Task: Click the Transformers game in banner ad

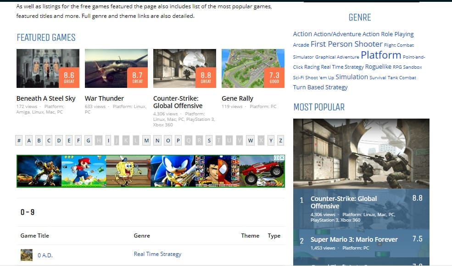Action: point(39,171)
